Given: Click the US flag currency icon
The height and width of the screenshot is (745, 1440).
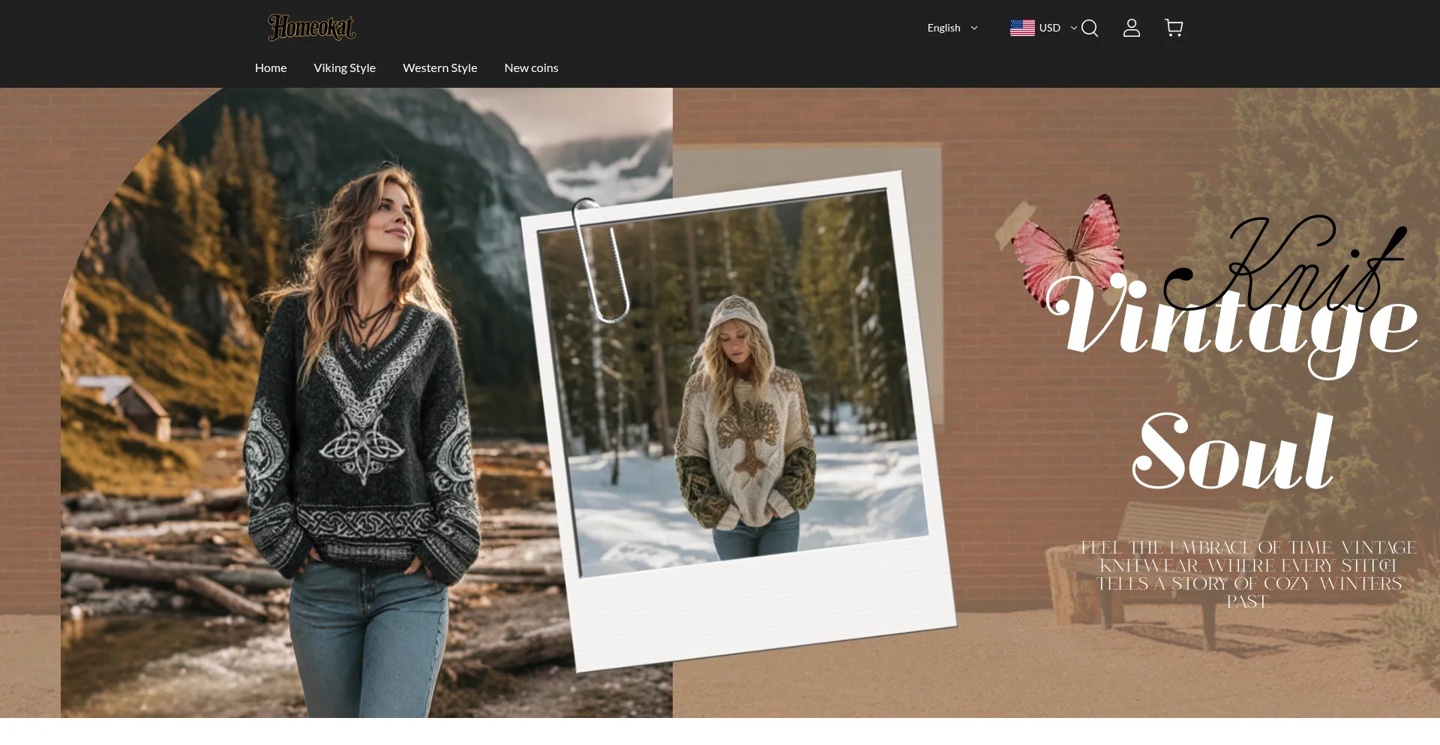Looking at the screenshot, I should (1022, 29).
